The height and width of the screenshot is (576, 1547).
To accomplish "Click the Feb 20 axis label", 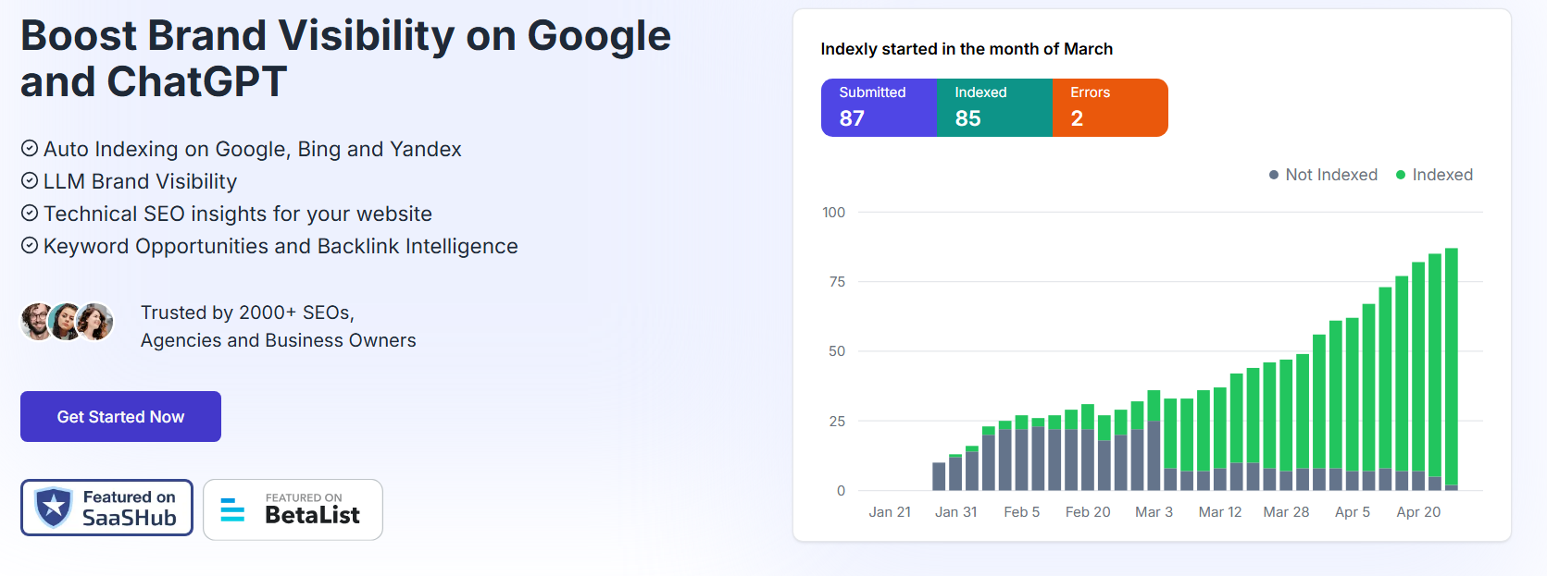I will (1088, 511).
